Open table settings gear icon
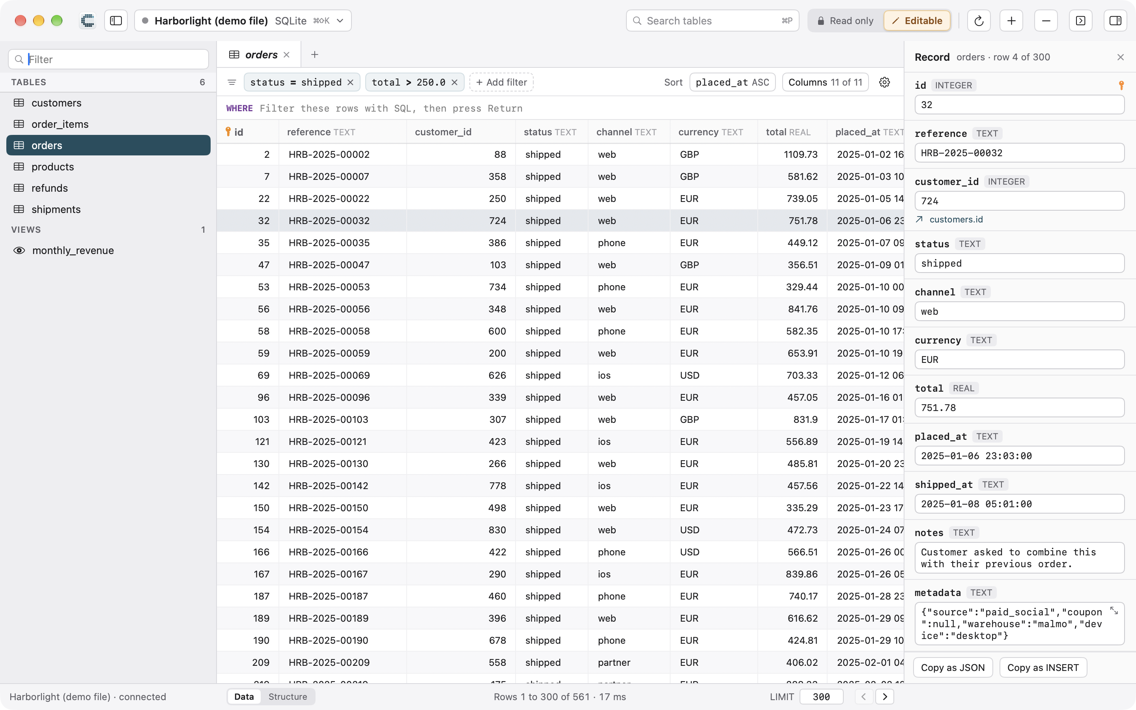This screenshot has height=710, width=1136. point(884,82)
